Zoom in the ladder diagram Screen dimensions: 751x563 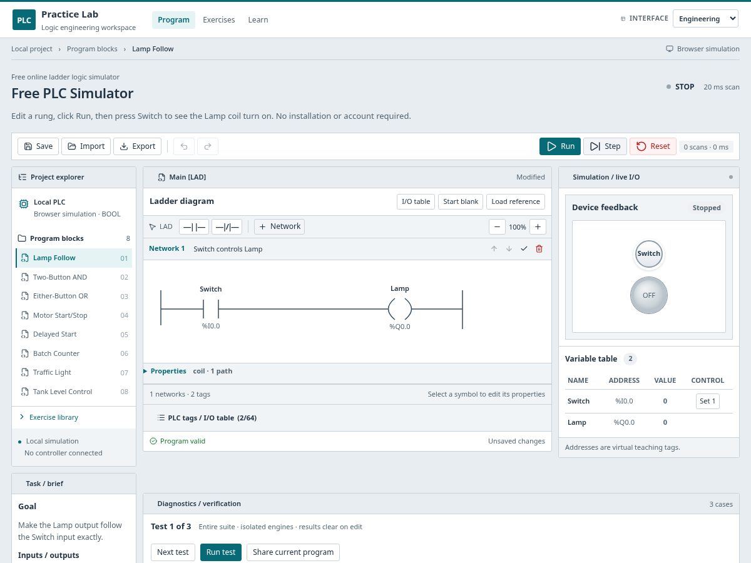[x=538, y=226]
